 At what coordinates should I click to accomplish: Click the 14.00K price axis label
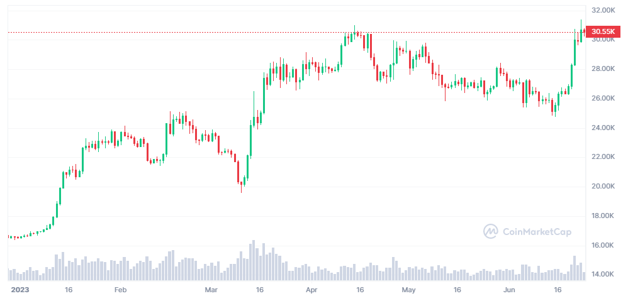click(603, 275)
